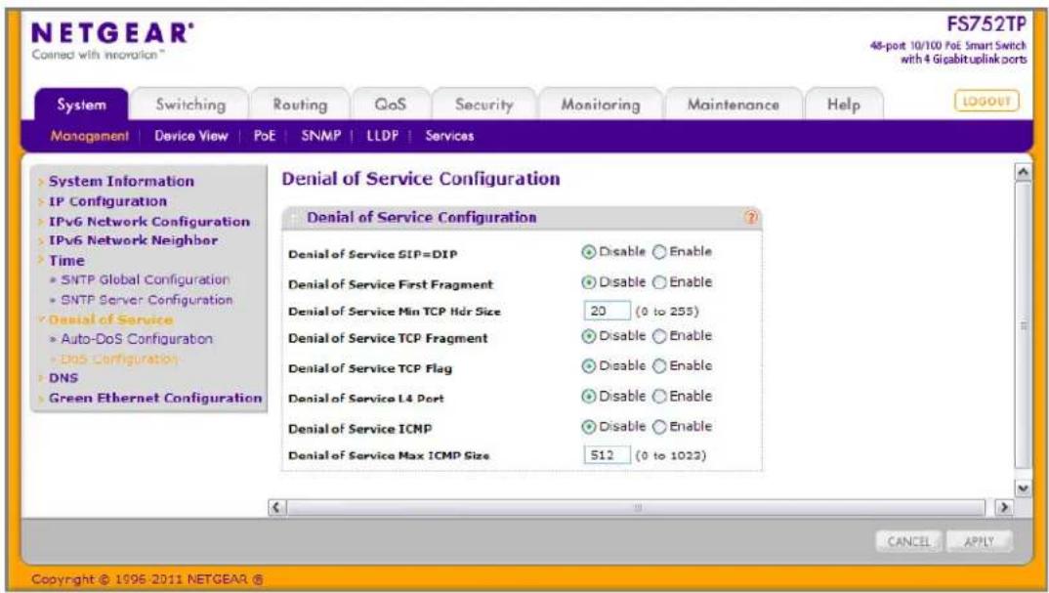Click the LOGOUT button
This screenshot has width=1049, height=593.
(x=986, y=101)
